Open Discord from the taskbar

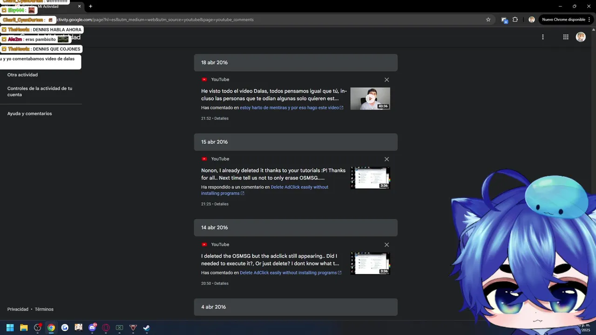pos(92,328)
